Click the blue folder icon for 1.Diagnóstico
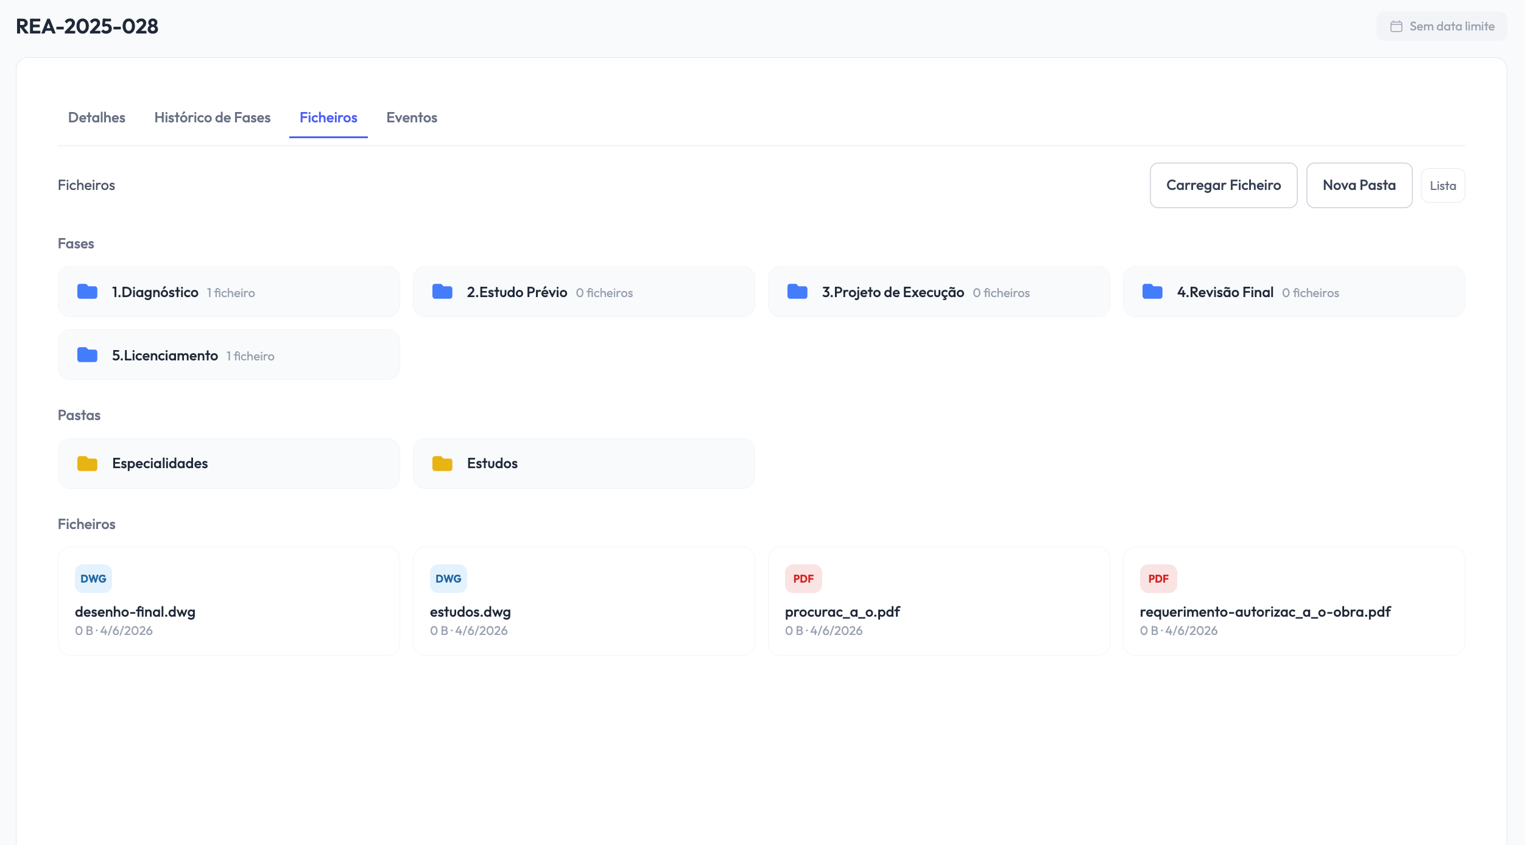1525x845 pixels. [x=86, y=292]
